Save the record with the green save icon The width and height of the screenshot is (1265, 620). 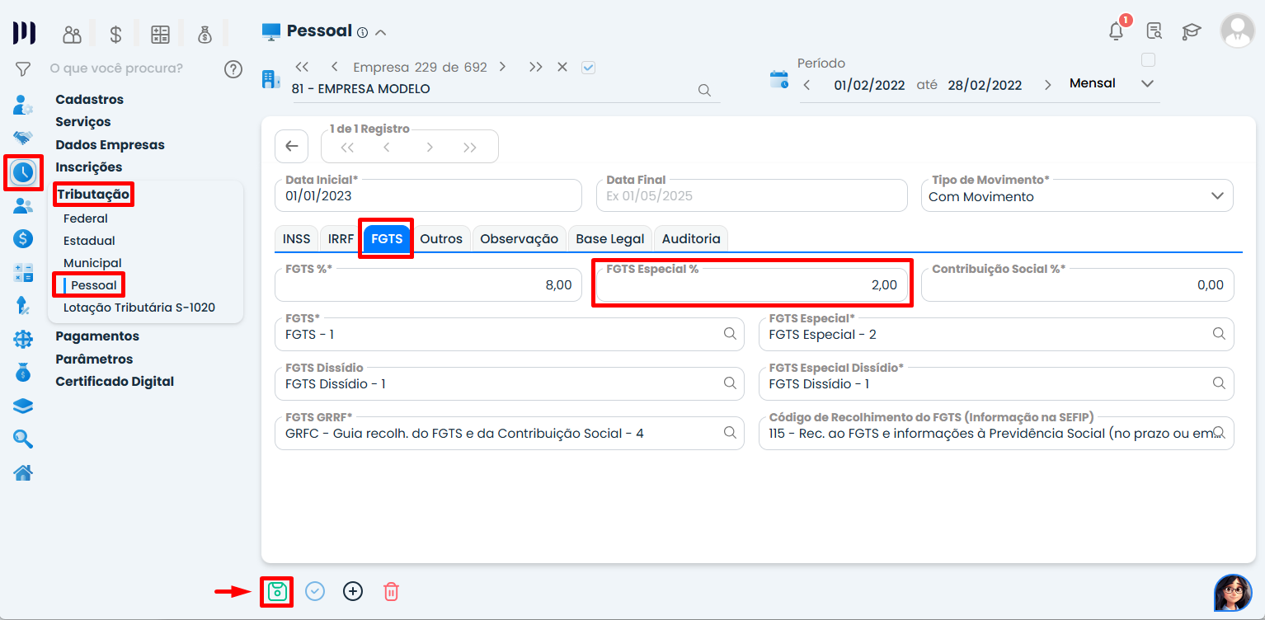click(276, 591)
